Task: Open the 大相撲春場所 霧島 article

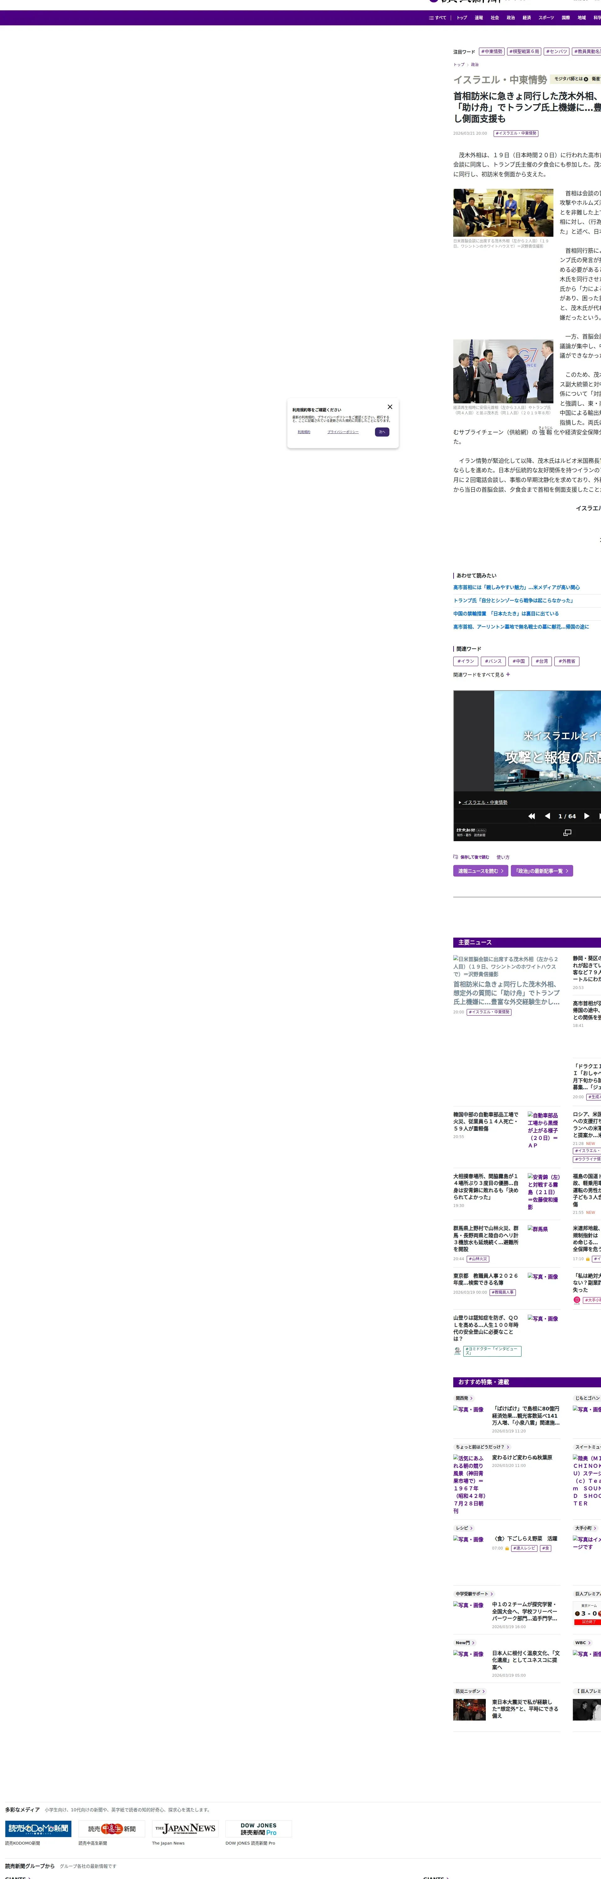Action: click(x=486, y=1187)
